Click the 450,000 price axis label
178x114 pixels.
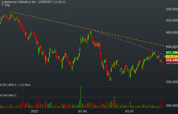pyautogui.click(x=172, y=21)
